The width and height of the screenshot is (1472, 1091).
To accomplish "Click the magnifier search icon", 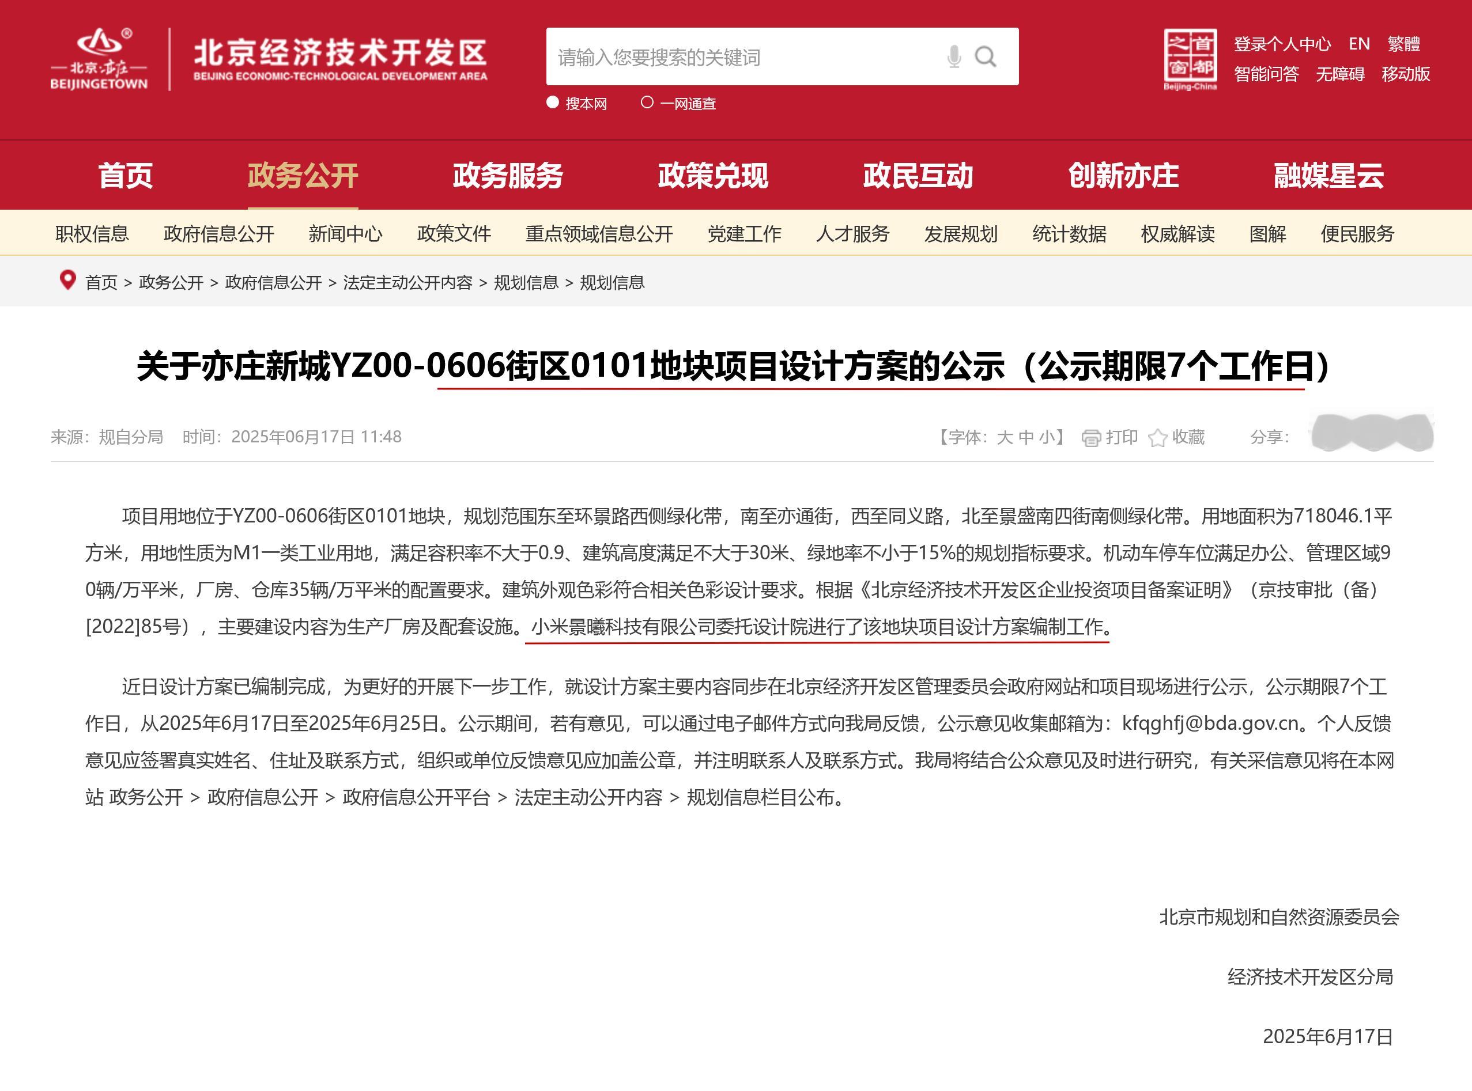I will click(x=985, y=57).
